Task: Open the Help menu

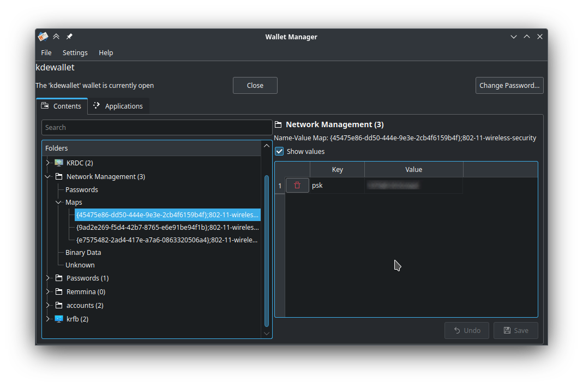Action: tap(106, 52)
